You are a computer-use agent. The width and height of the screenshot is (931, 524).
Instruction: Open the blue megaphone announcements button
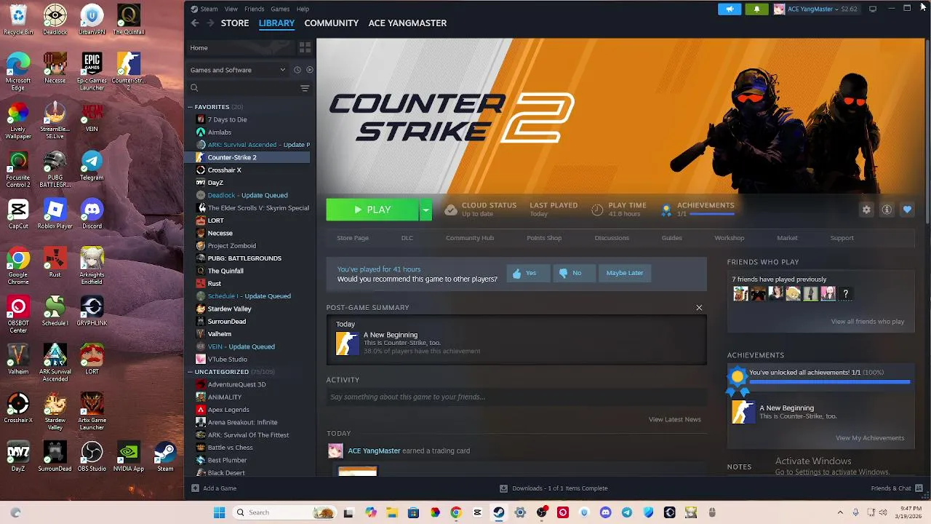[x=730, y=9]
